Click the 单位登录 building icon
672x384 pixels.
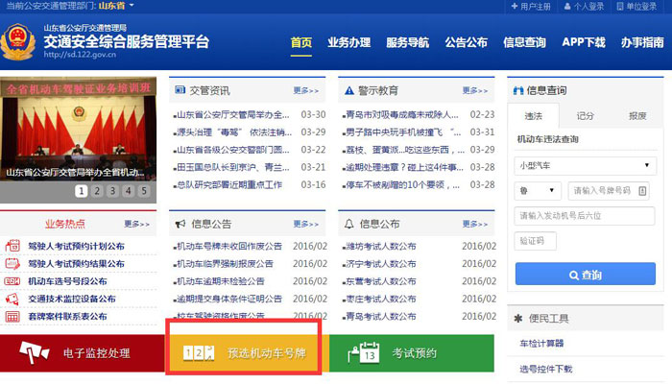tap(620, 6)
